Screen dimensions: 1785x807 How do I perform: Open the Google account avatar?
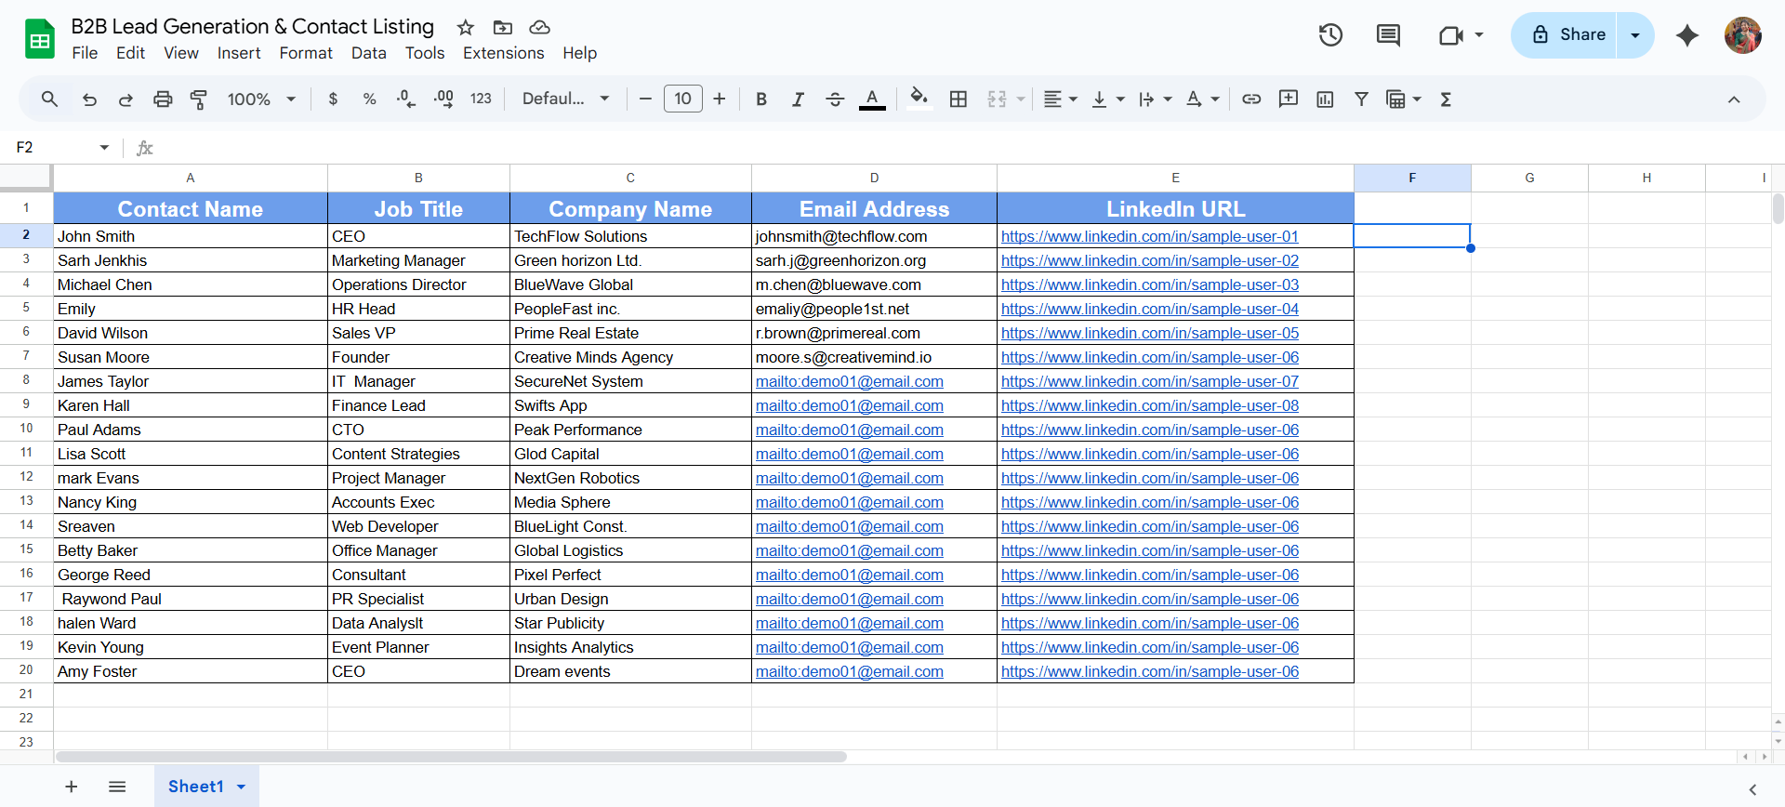[x=1743, y=35]
